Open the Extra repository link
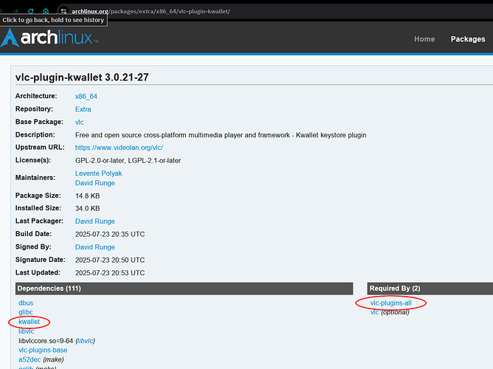The height and width of the screenshot is (369, 493). 83,109
